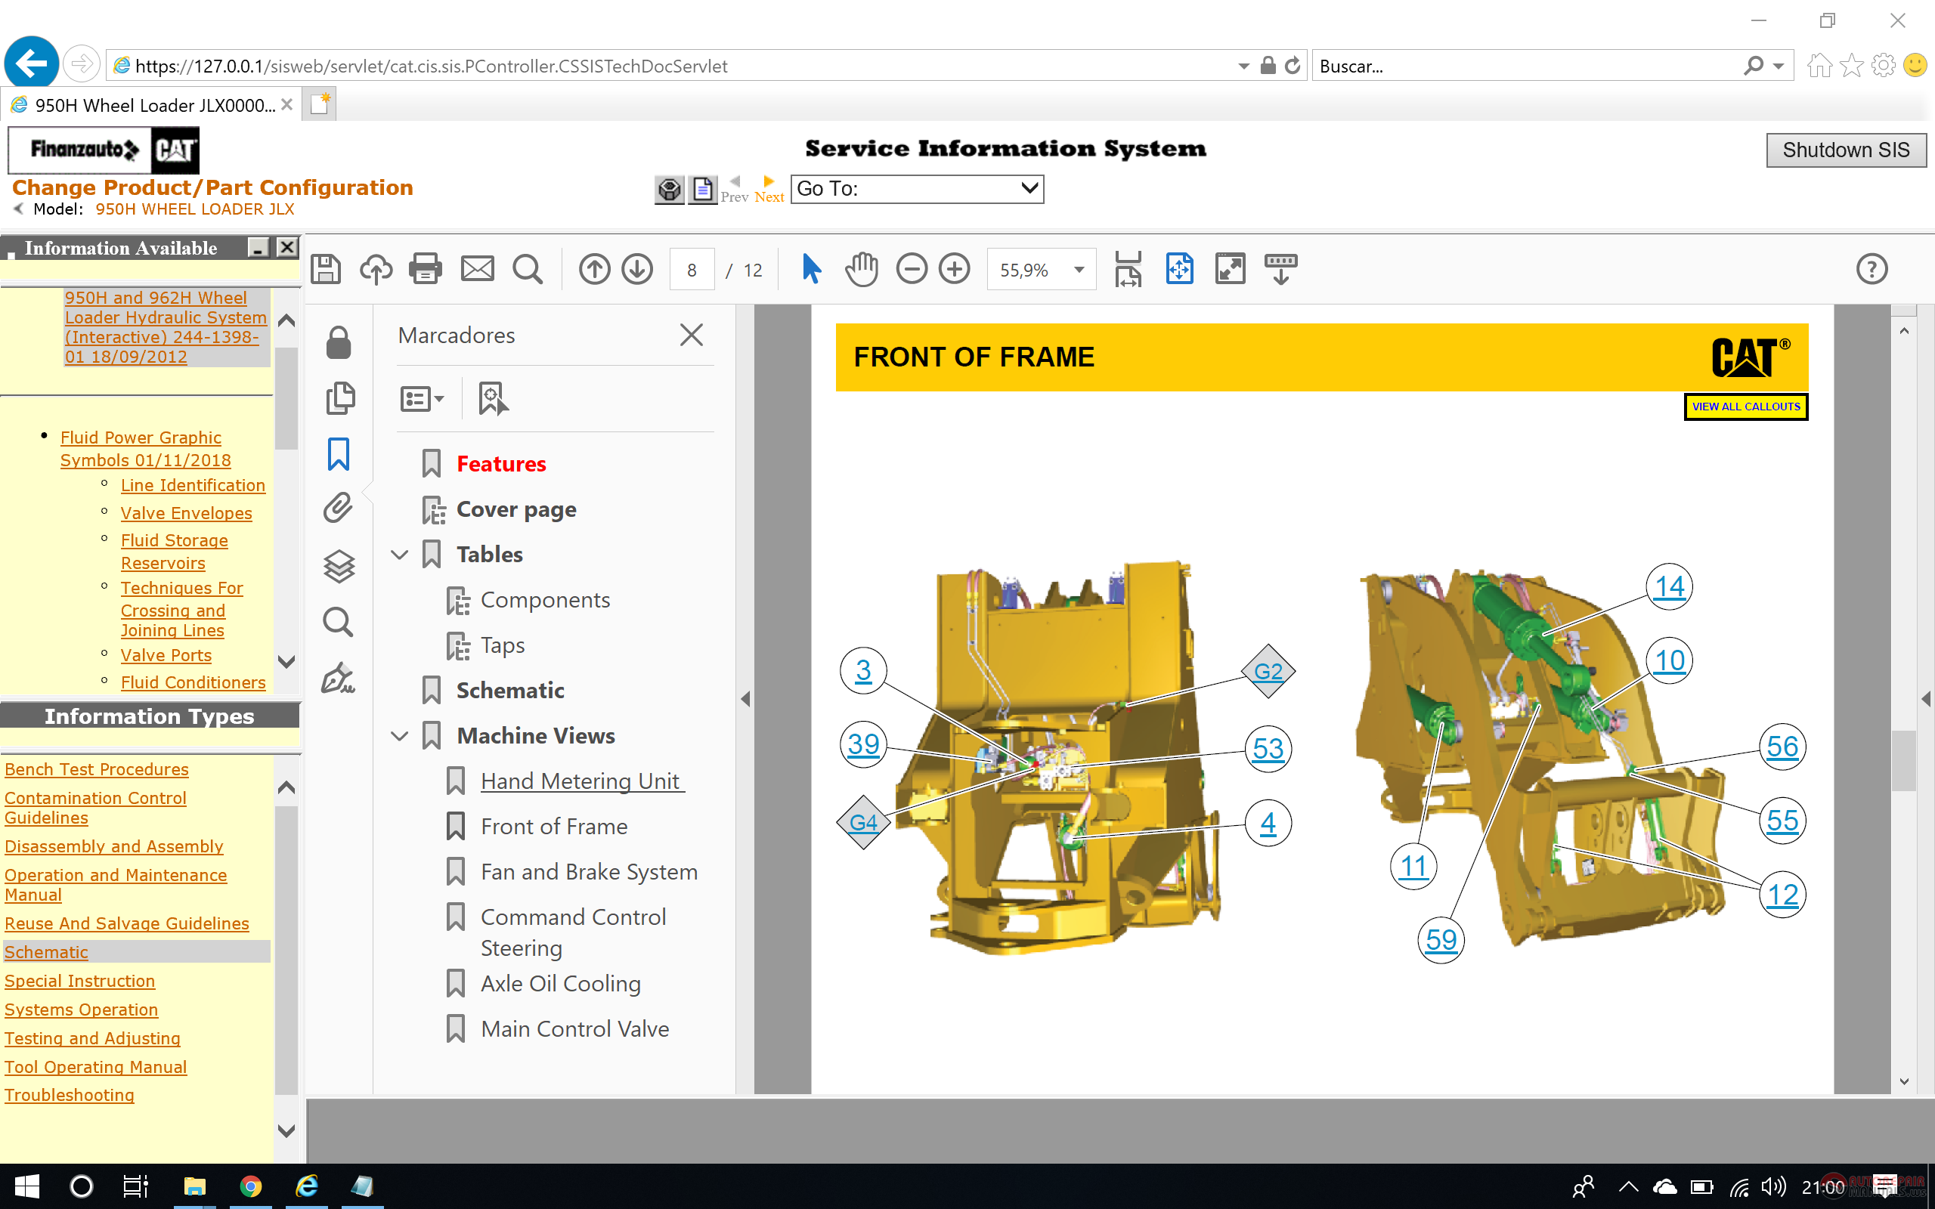Enter full screen mode icon
The width and height of the screenshot is (1935, 1209).
coord(1230,270)
